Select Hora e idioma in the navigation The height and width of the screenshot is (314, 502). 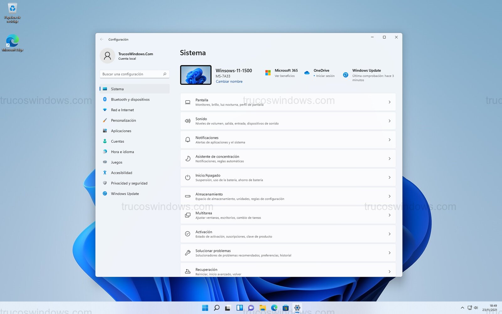[122, 152]
